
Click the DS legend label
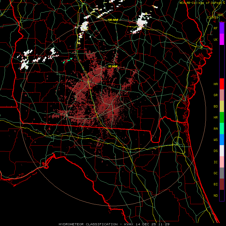pos(216,151)
